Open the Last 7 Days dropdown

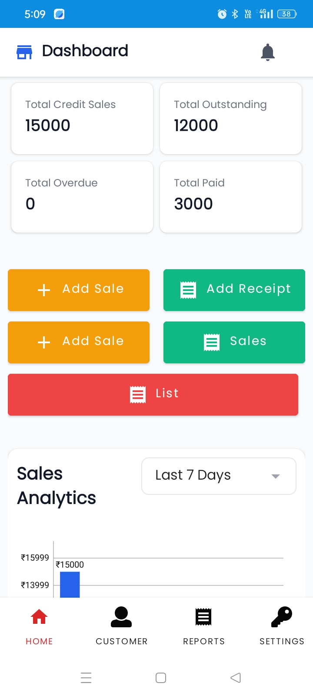(218, 476)
